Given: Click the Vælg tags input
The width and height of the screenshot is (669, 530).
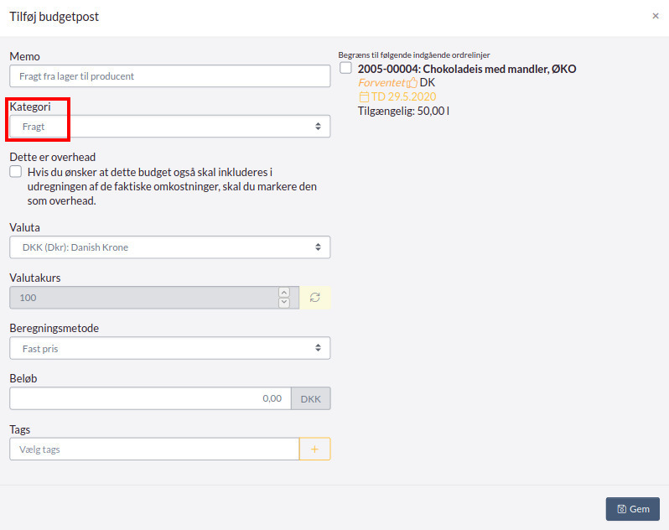Looking at the screenshot, I should 154,449.
